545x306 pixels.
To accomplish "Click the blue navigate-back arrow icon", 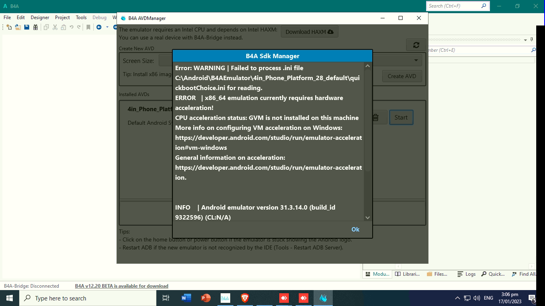I will point(99,27).
